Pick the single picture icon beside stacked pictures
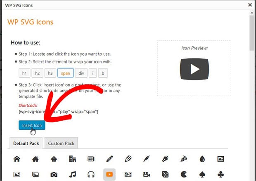This screenshot has width=256, height=181. tap(17, 174)
